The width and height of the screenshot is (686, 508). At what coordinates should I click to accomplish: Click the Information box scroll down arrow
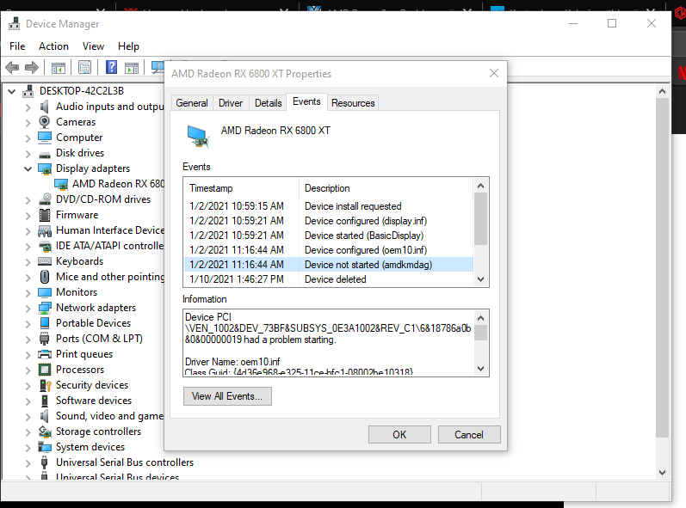pyautogui.click(x=481, y=369)
